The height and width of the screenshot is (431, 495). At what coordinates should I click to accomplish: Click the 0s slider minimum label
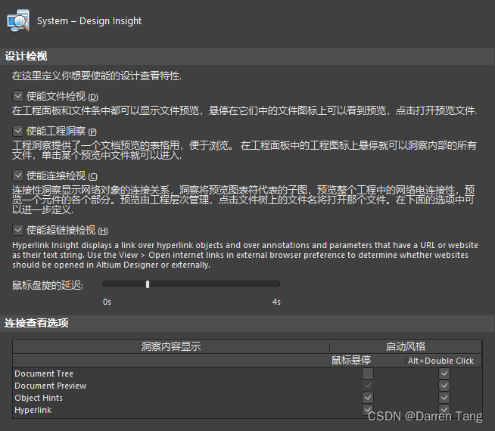107,302
